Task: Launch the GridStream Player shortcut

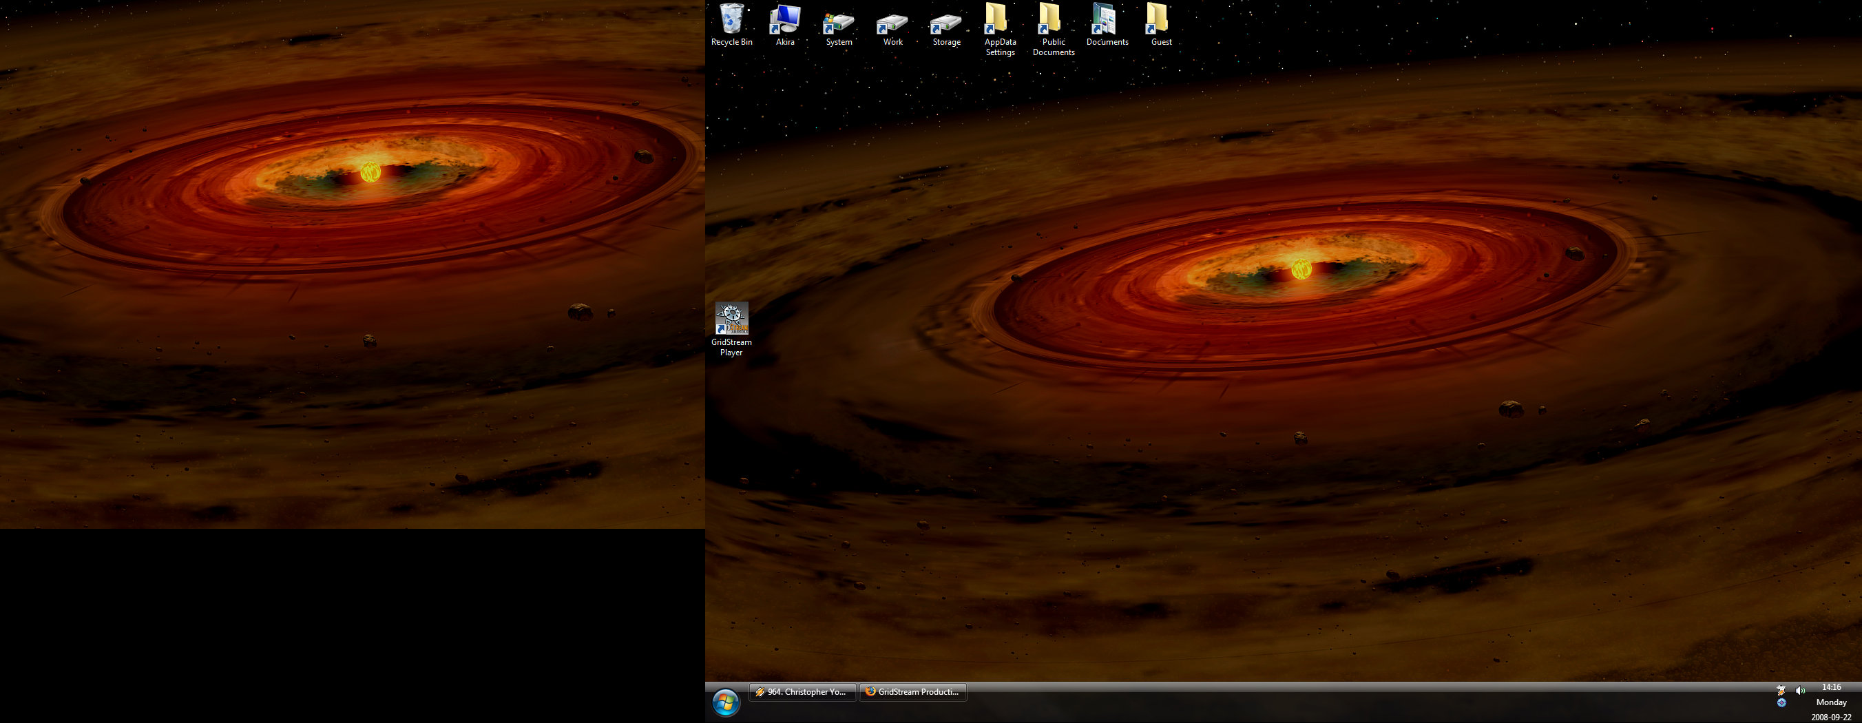Action: point(731,319)
